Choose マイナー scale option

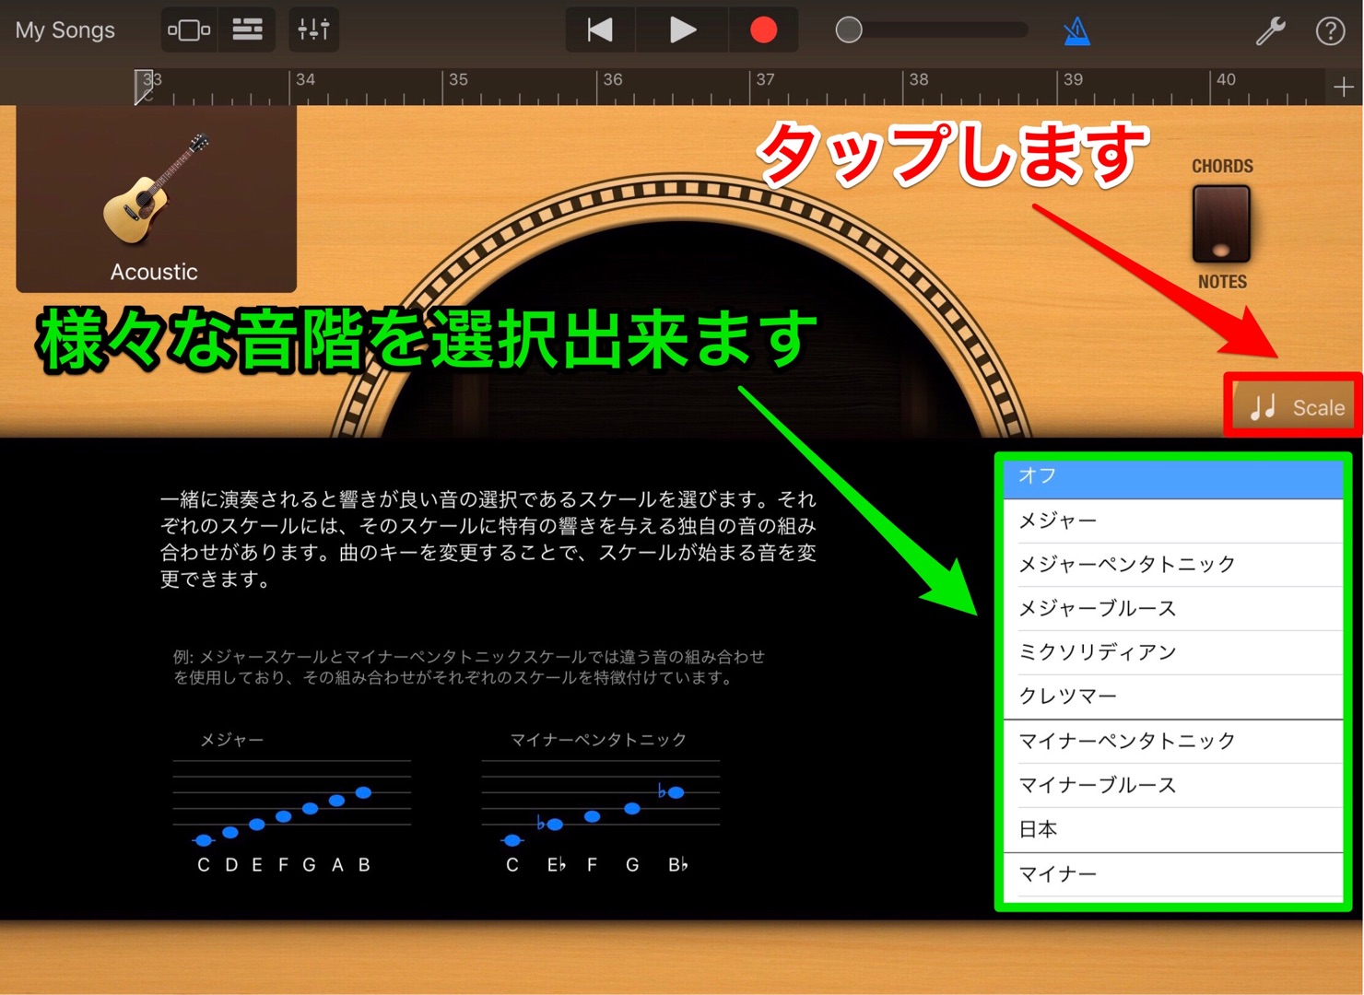click(x=1172, y=874)
